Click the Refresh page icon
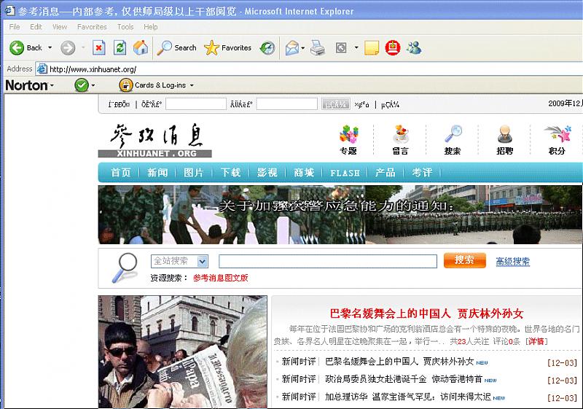The width and height of the screenshot is (583, 409). [120, 48]
